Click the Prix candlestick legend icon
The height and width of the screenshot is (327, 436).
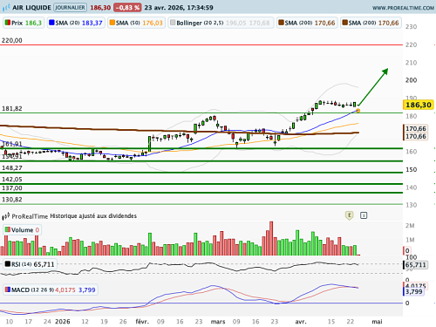point(8,23)
